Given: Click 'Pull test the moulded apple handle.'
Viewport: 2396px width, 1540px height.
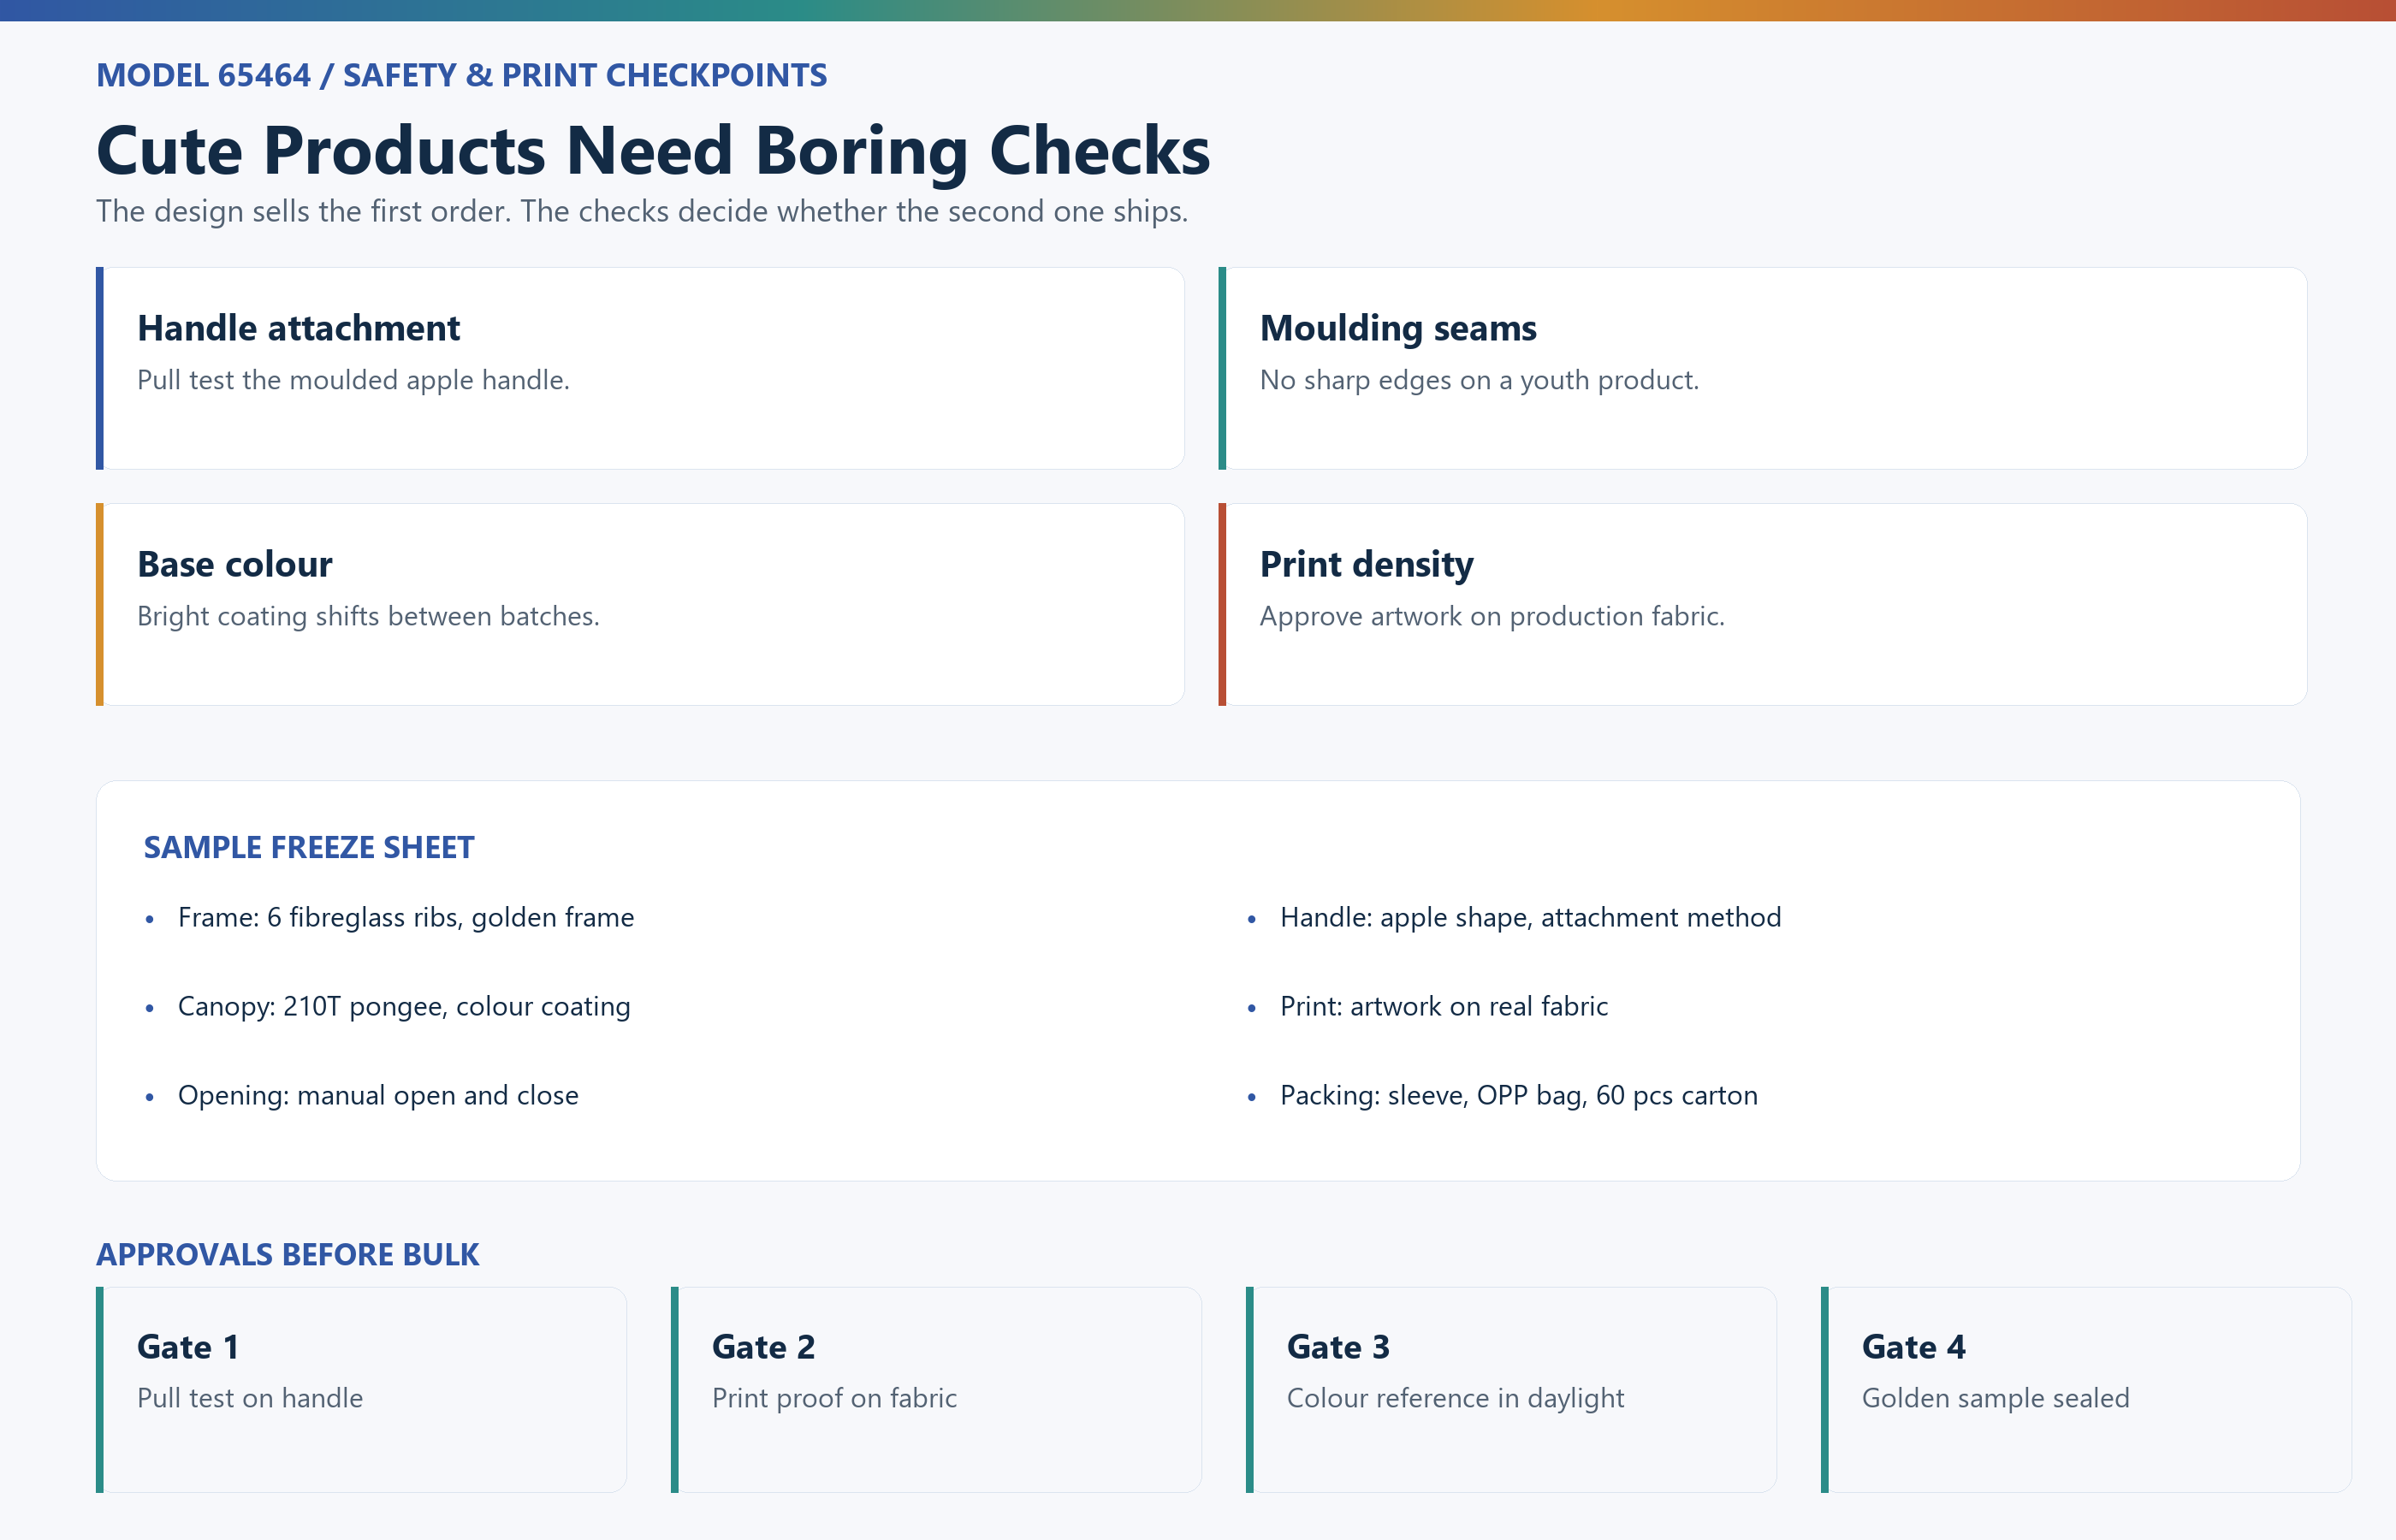Looking at the screenshot, I should pos(353,380).
